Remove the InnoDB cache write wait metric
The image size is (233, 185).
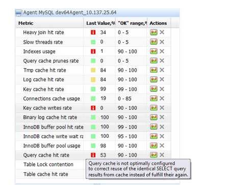[x=162, y=136]
